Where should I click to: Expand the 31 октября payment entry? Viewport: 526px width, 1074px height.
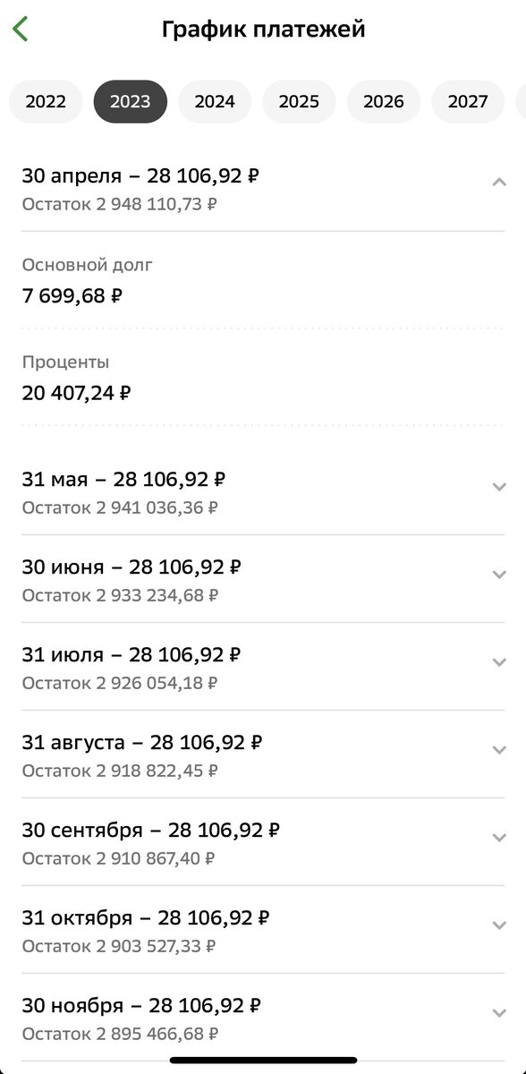pos(501,926)
